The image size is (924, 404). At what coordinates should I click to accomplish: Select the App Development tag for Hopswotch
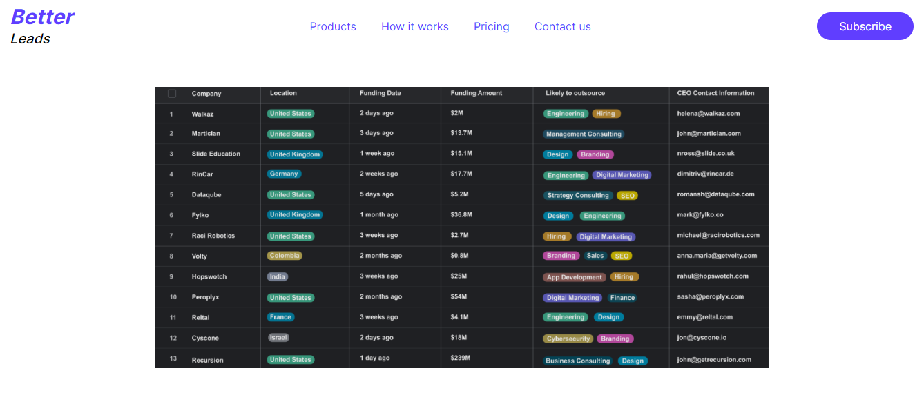[575, 277]
